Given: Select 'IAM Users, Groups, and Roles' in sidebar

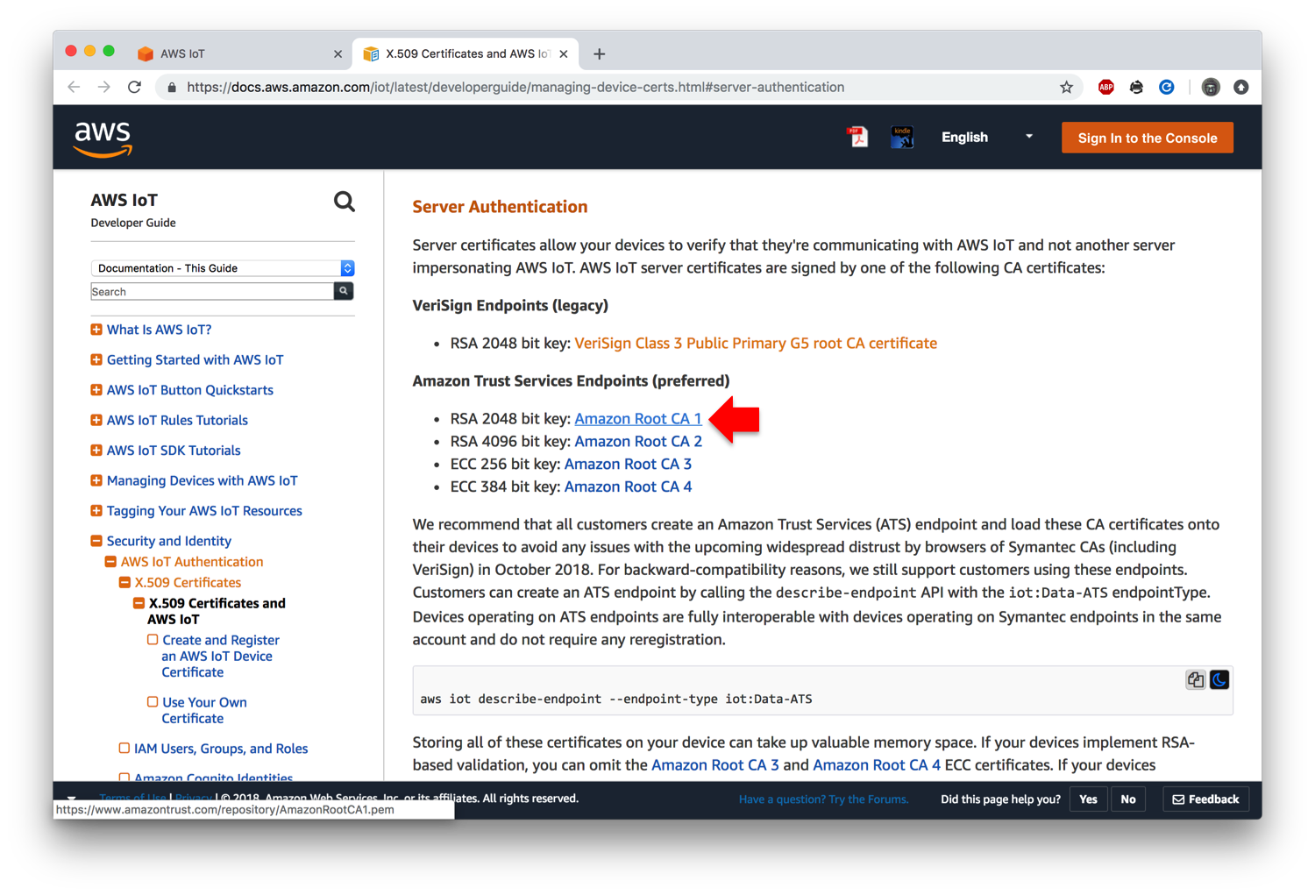Looking at the screenshot, I should (221, 749).
